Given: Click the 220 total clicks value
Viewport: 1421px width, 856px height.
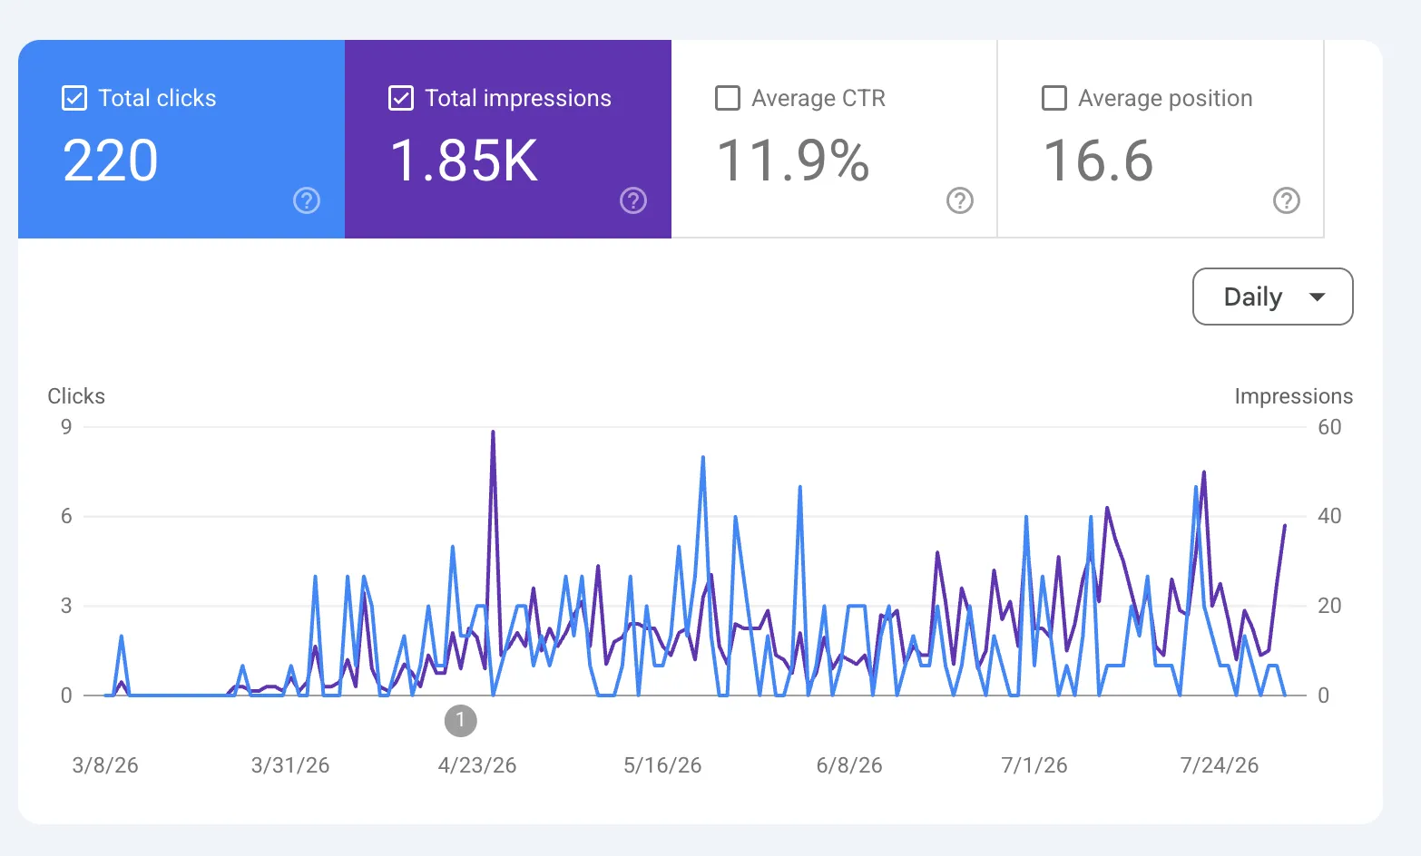Looking at the screenshot, I should tap(111, 161).
